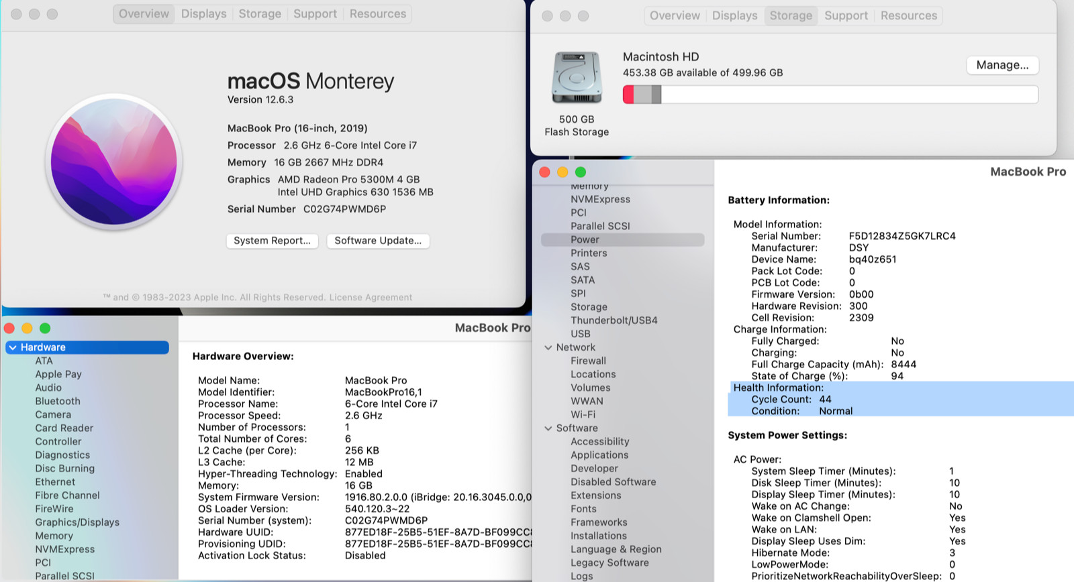Image resolution: width=1074 pixels, height=582 pixels.
Task: Open Resources tab in macOS Monterey window
Action: coord(378,13)
